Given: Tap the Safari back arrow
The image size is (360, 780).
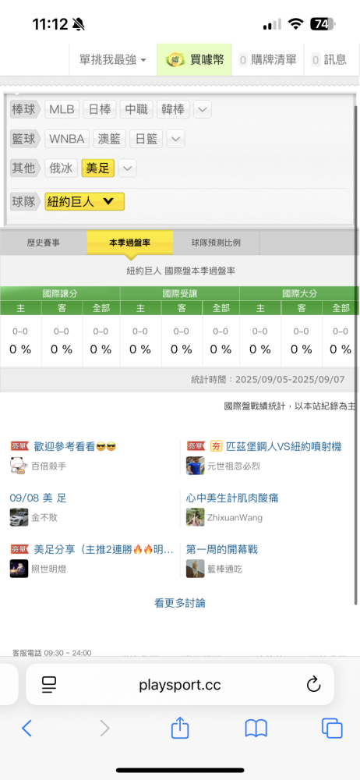Looking at the screenshot, I should click(x=26, y=729).
